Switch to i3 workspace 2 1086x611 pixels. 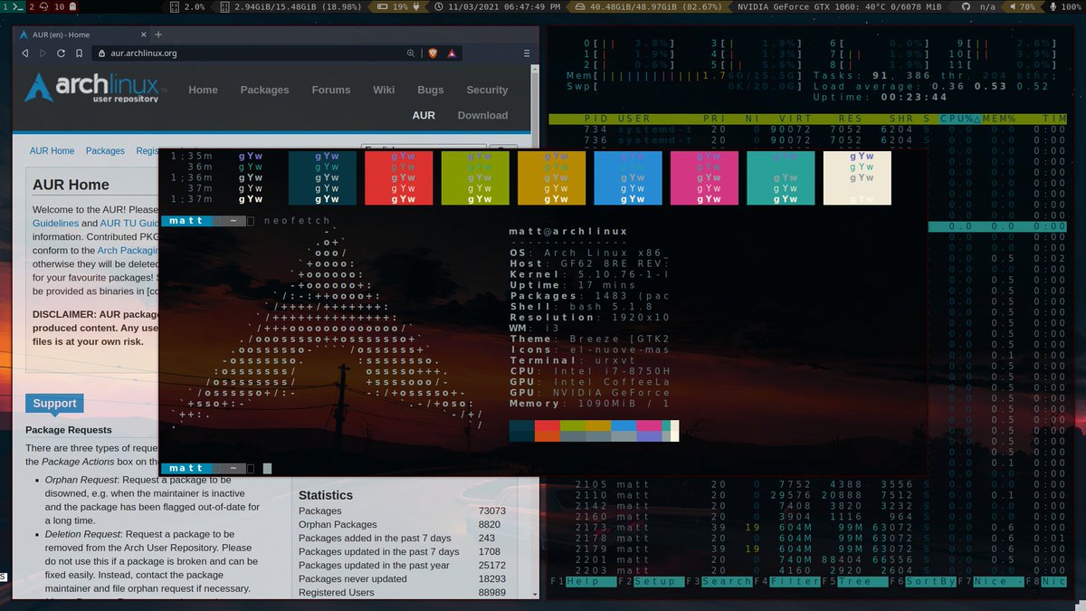pyautogui.click(x=37, y=6)
